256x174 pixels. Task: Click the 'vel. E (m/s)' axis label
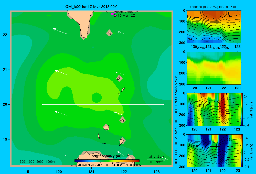(251, 151)
